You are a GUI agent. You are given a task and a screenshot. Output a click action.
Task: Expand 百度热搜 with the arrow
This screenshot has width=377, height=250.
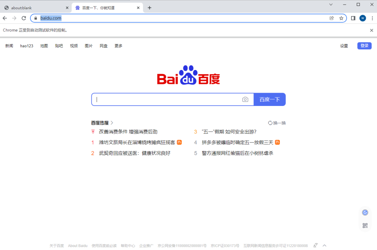(112, 123)
